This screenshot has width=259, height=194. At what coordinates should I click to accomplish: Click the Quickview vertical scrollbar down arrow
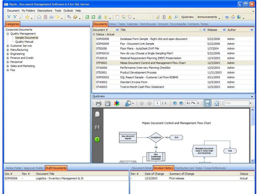[x=252, y=160]
